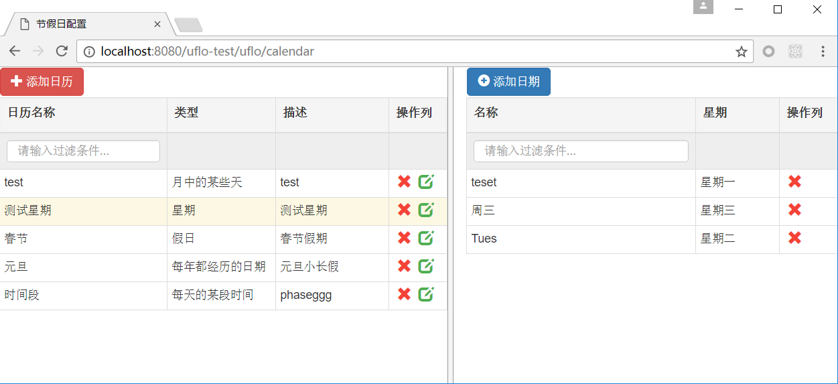838x384 pixels.
Task: Delete the Tues date row
Action: coord(794,238)
